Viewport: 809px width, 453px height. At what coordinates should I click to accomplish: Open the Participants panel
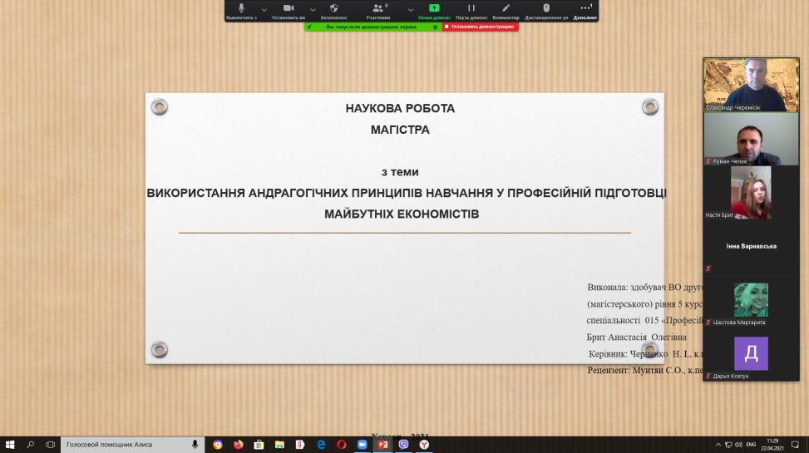coord(377,8)
